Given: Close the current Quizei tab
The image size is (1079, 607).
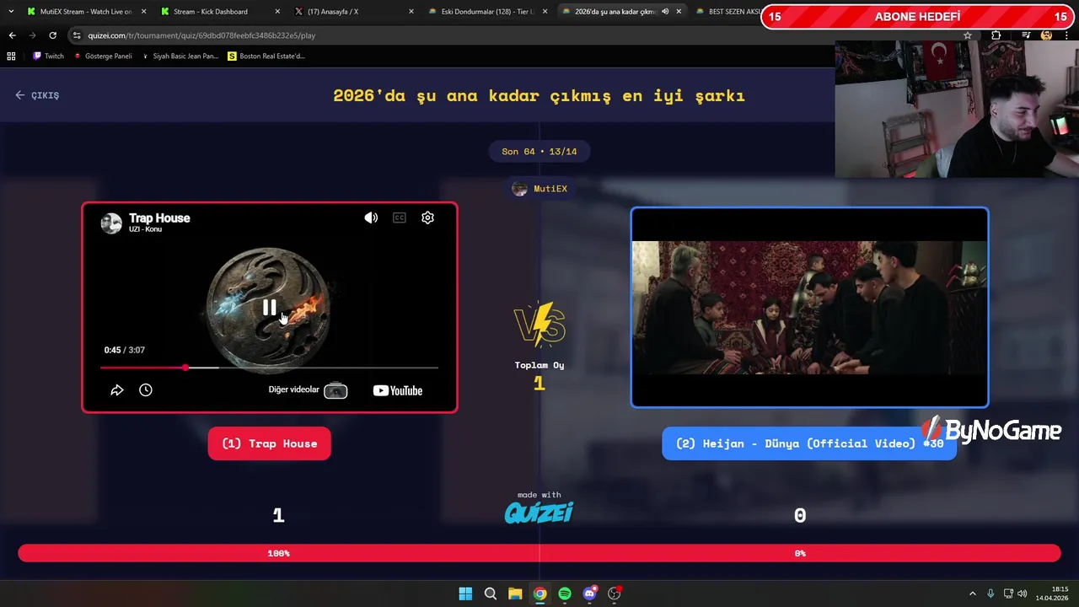Looking at the screenshot, I should coord(679,12).
